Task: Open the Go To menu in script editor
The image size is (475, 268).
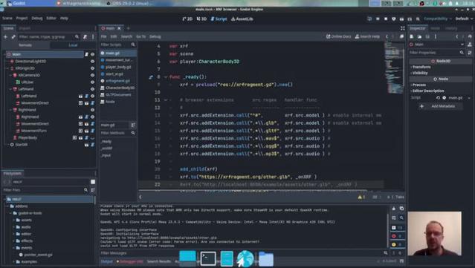Action: pyautogui.click(x=140, y=36)
